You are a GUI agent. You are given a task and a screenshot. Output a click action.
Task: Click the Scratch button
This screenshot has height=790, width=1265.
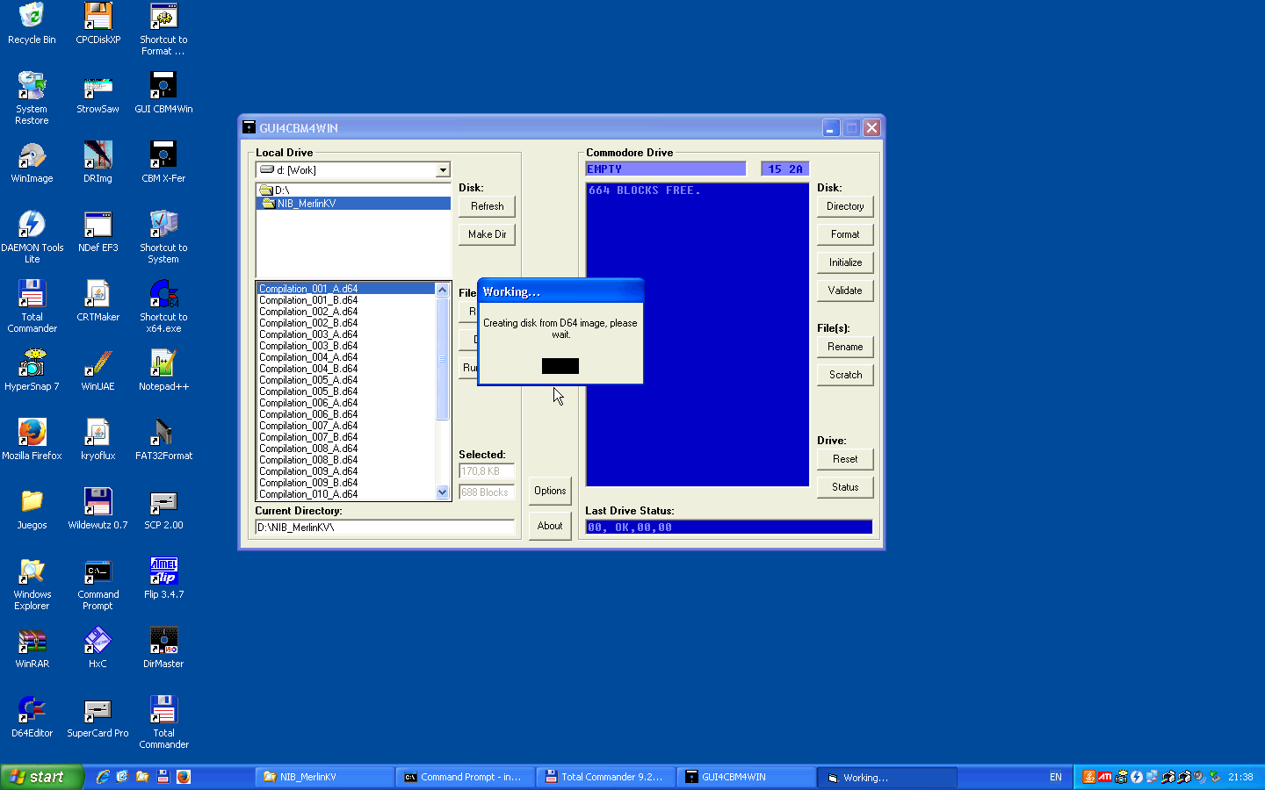coord(845,375)
